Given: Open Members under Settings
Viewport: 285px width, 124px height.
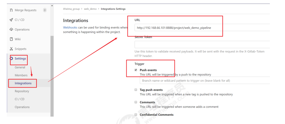Looking at the screenshot, I should point(21,75).
